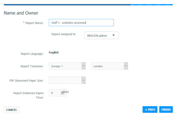Click the Name and Owner heading
The width and height of the screenshot is (176, 116).
coord(21,13)
